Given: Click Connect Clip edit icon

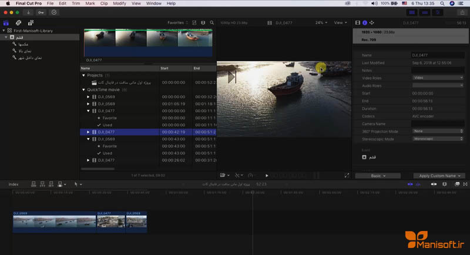Looking at the screenshot, I should click(x=33, y=184).
